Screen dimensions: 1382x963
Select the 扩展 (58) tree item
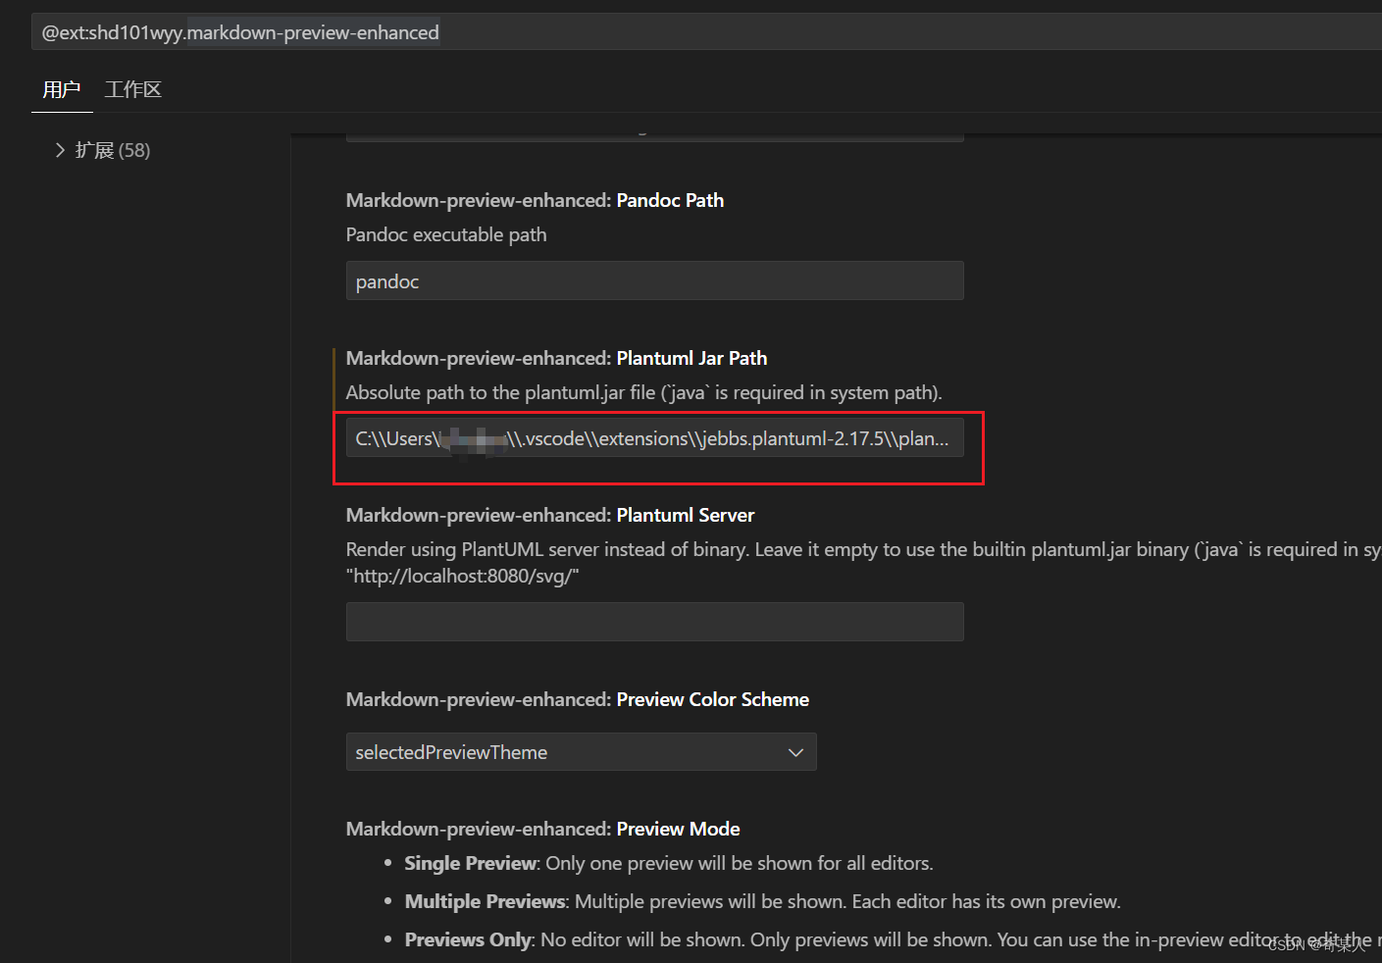click(113, 150)
